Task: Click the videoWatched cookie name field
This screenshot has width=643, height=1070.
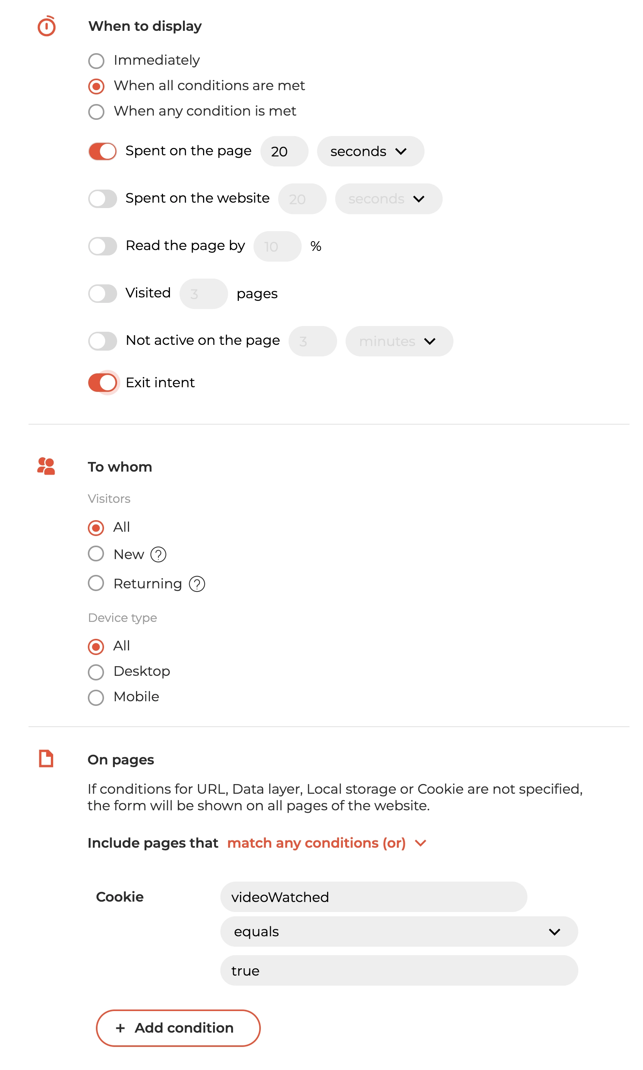Action: pyautogui.click(x=373, y=897)
